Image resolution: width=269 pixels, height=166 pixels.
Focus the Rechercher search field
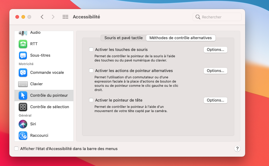pos(217,17)
